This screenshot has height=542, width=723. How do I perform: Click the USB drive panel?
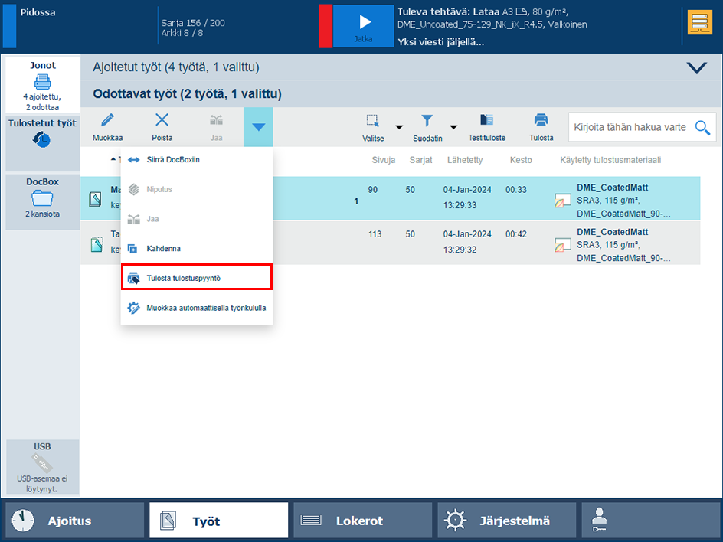(42, 466)
